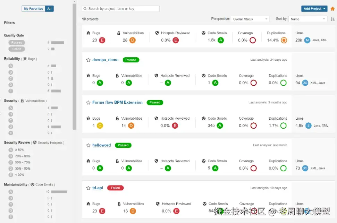Click helloword Coverage red ring indicator
The height and width of the screenshot is (223, 337).
[253, 168]
